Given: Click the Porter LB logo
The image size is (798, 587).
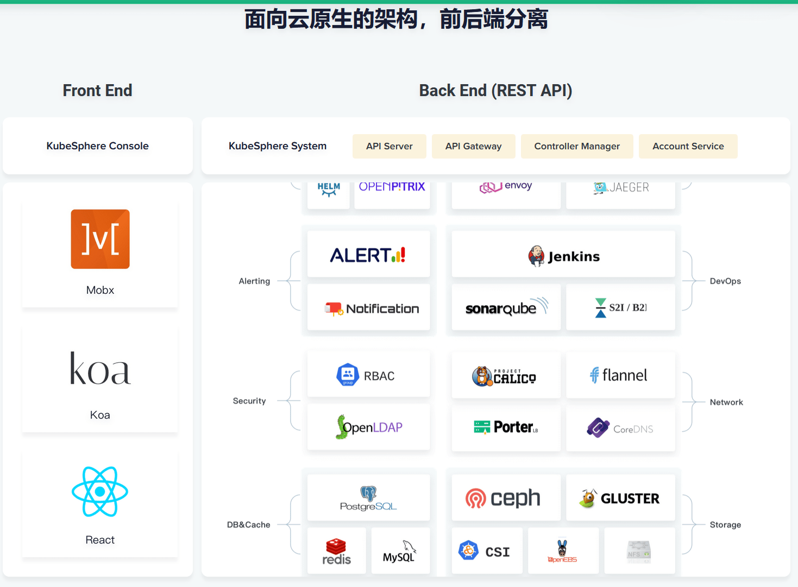Looking at the screenshot, I should (x=506, y=428).
